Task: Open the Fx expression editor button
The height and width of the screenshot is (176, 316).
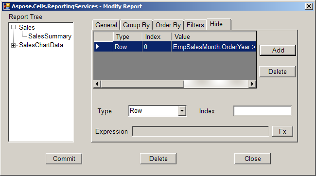Action: tap(282, 131)
